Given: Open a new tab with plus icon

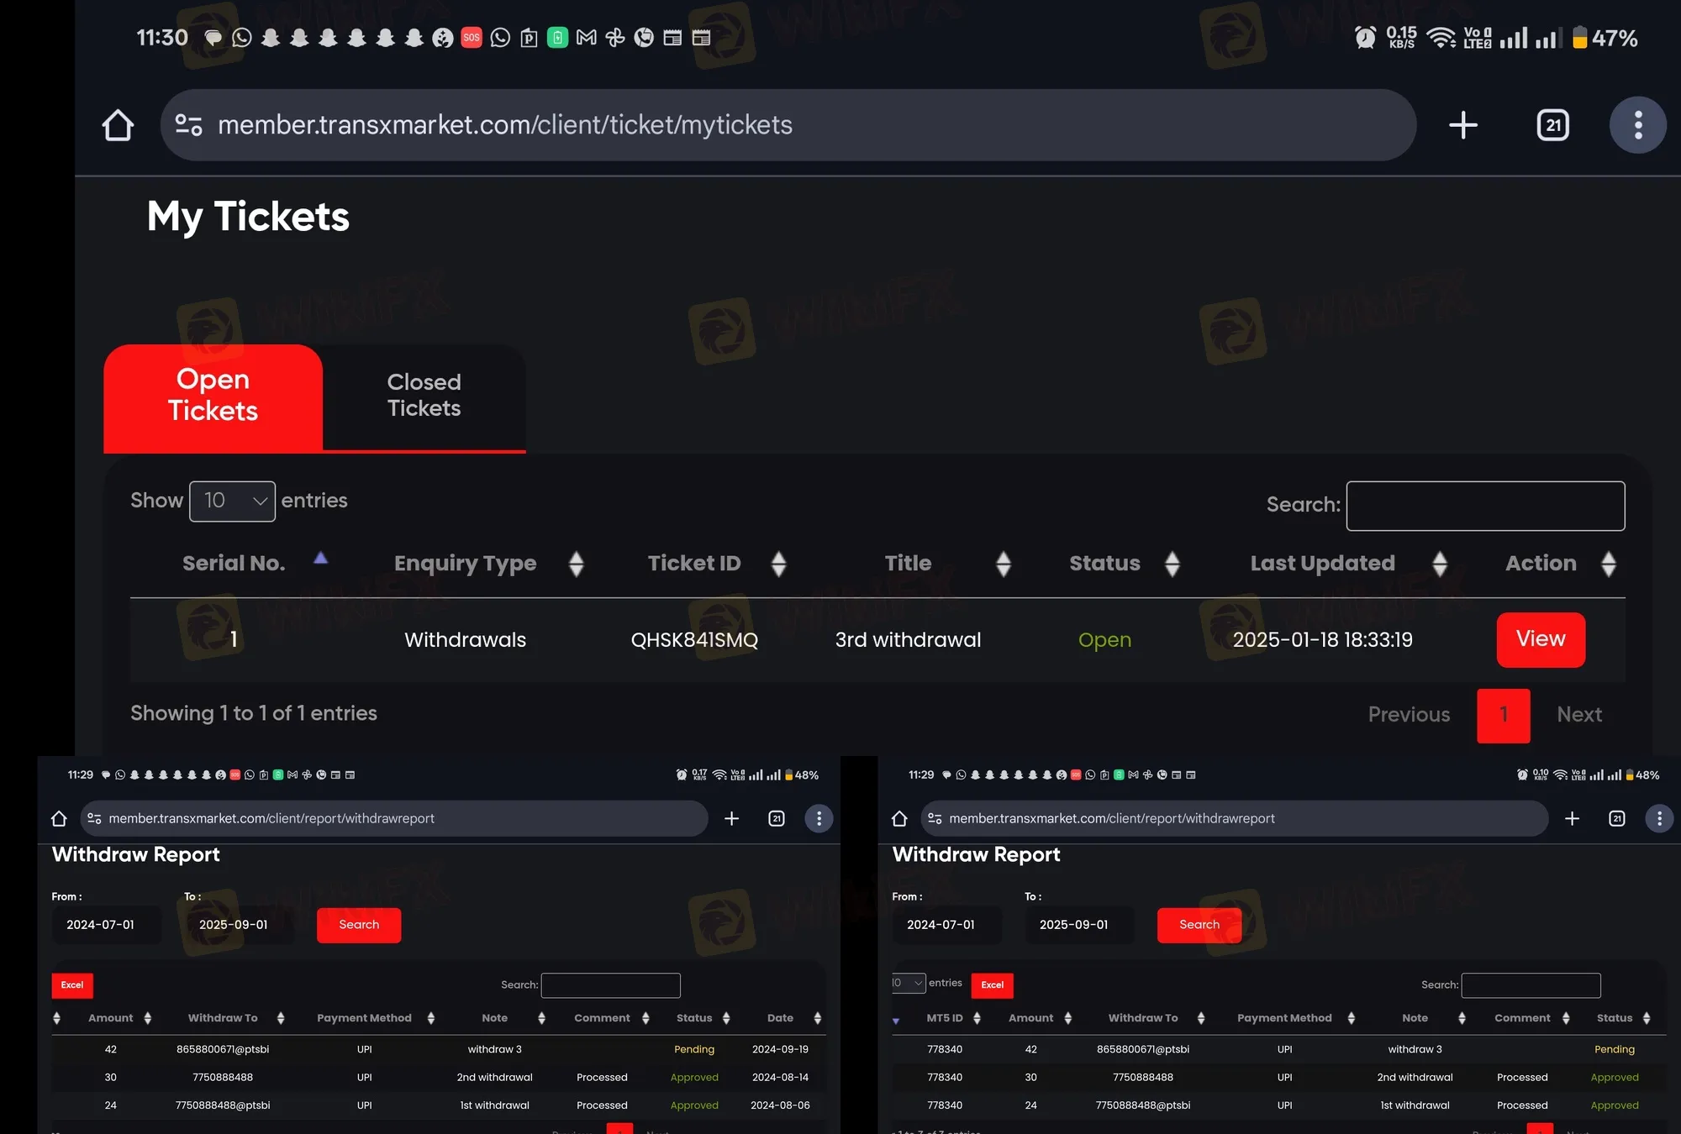Looking at the screenshot, I should (1463, 125).
